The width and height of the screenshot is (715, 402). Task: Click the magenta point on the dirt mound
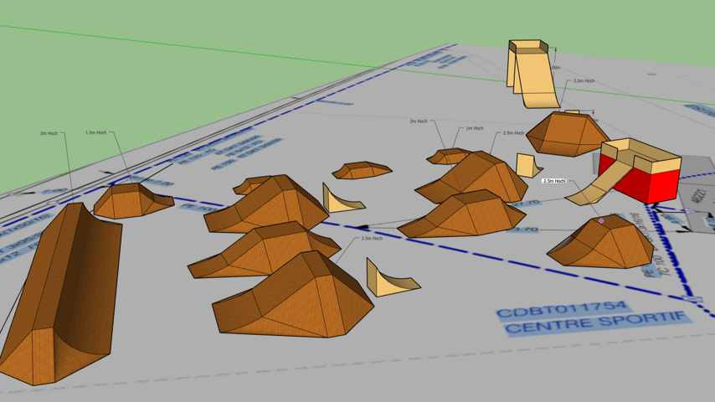tap(600, 221)
